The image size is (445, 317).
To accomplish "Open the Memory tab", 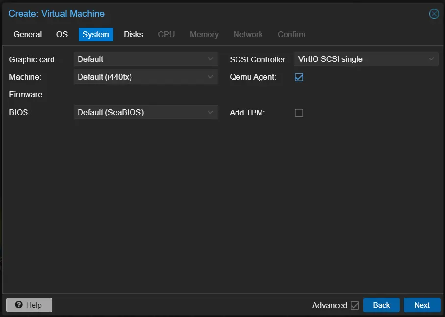I will (x=204, y=34).
